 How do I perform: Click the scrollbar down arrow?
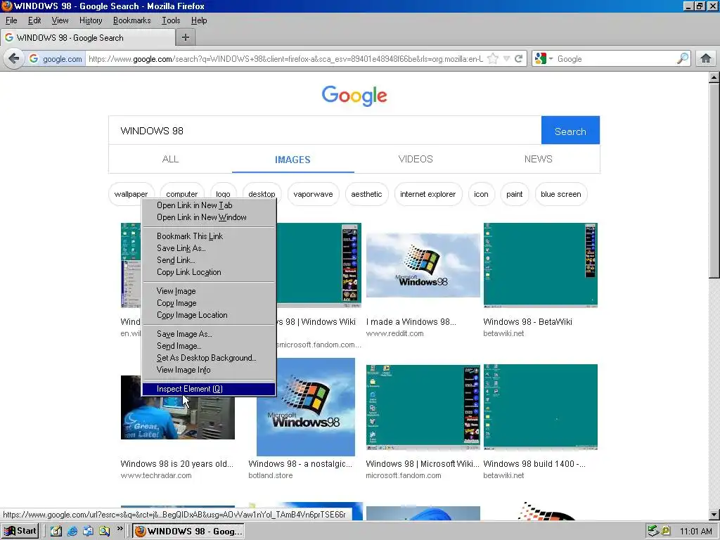pyautogui.click(x=714, y=514)
